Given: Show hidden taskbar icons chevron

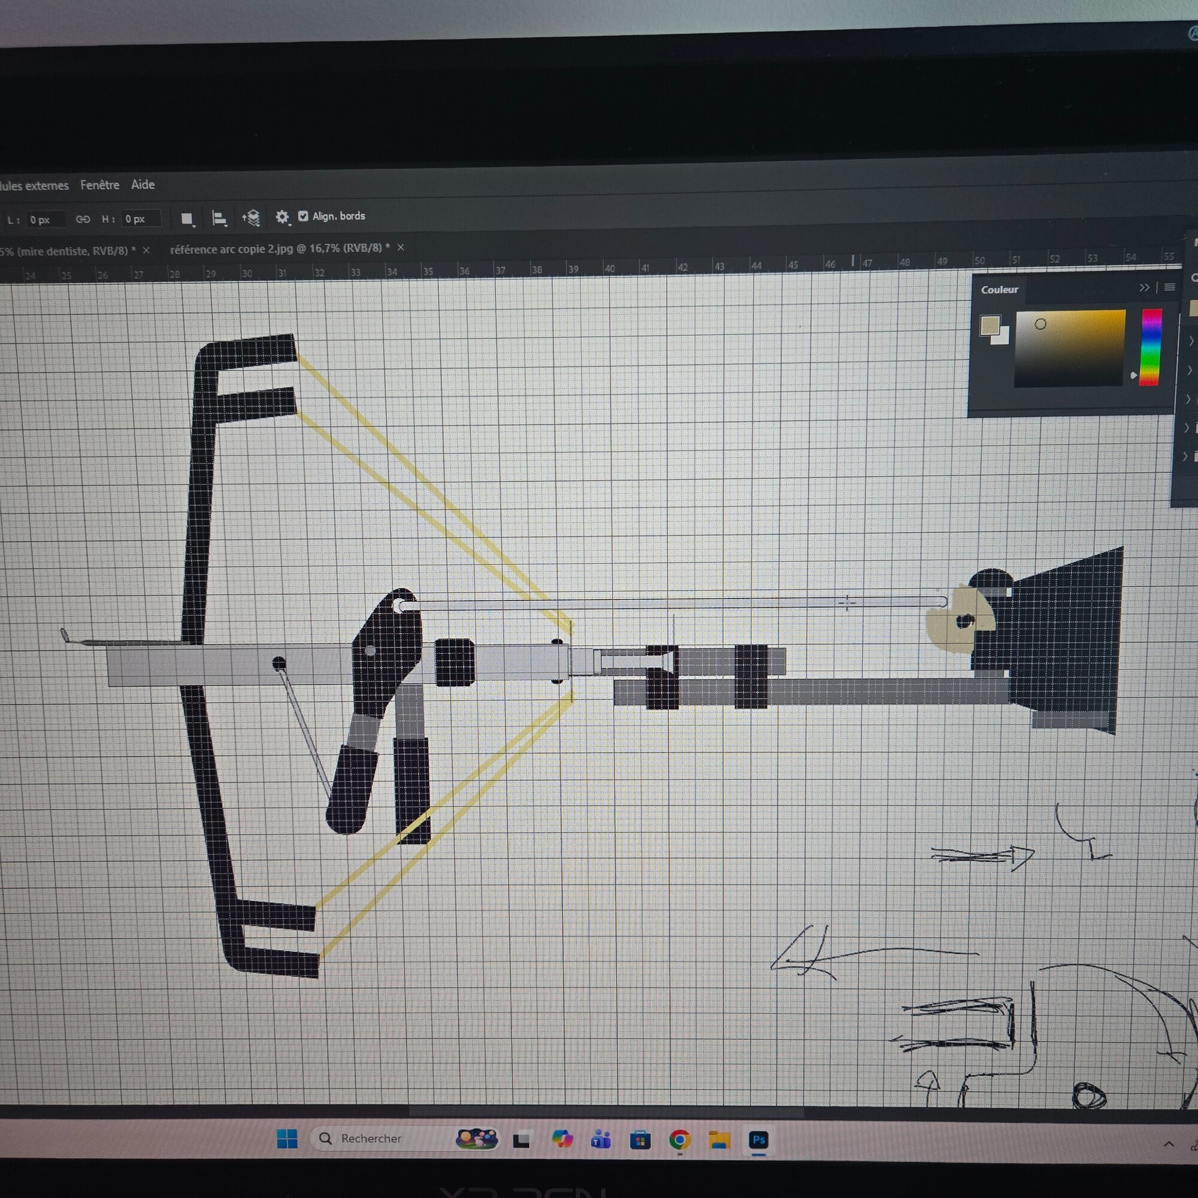Looking at the screenshot, I should pos(1169,1144).
